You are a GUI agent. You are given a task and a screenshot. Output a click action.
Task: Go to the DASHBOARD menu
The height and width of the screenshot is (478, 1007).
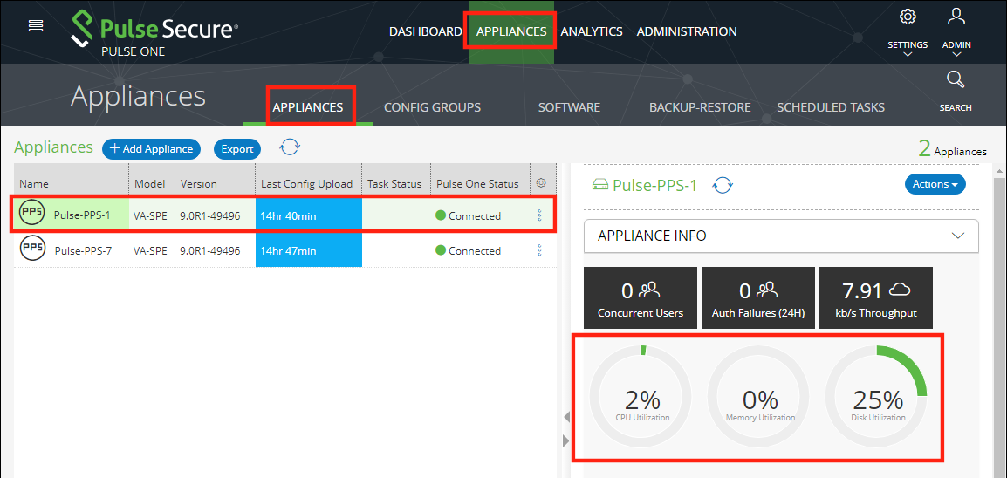click(x=426, y=31)
